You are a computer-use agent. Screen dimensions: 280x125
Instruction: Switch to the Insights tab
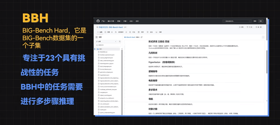[159, 32]
